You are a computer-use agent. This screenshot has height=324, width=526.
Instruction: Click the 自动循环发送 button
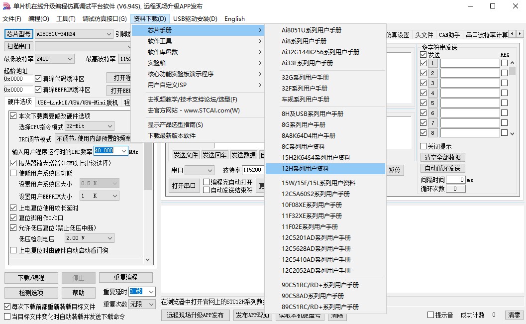pos(443,168)
